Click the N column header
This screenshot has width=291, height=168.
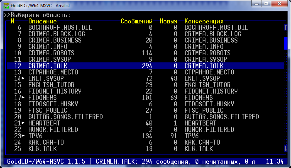pyautogui.click(x=12, y=21)
